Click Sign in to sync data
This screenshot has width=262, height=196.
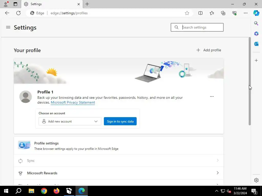pyautogui.click(x=120, y=121)
